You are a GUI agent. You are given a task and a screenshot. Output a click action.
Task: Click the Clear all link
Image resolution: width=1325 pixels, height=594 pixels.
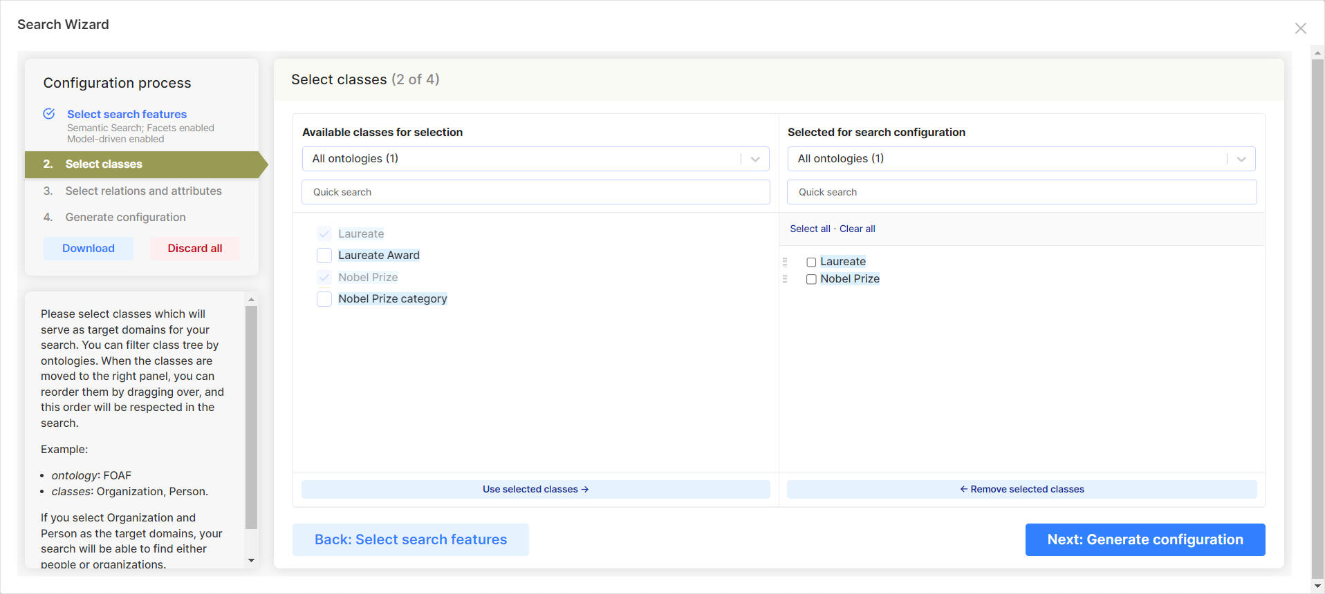[858, 229]
